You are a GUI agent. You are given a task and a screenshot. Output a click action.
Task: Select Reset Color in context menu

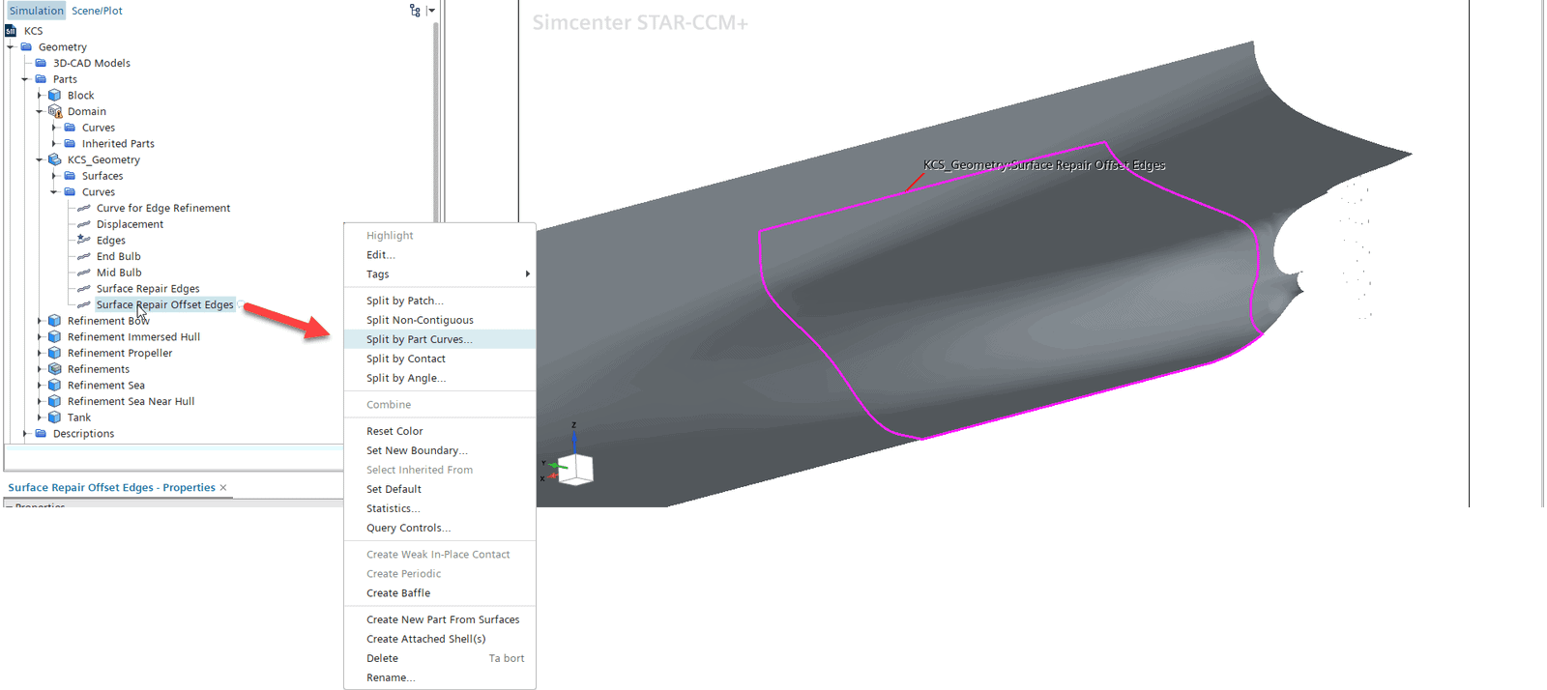click(x=440, y=431)
